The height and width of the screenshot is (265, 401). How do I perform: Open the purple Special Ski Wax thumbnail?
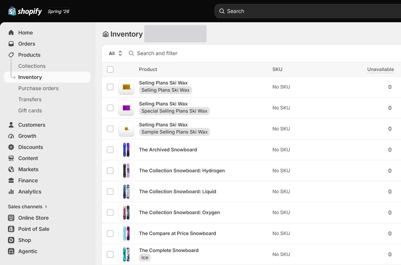click(x=126, y=108)
